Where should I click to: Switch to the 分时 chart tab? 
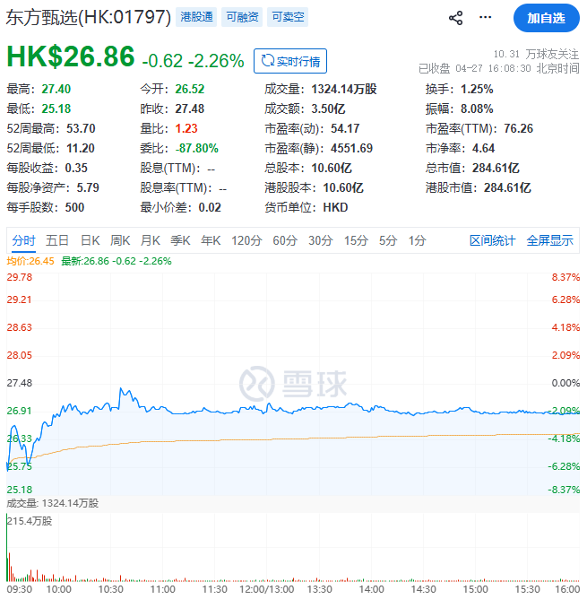pyautogui.click(x=24, y=240)
